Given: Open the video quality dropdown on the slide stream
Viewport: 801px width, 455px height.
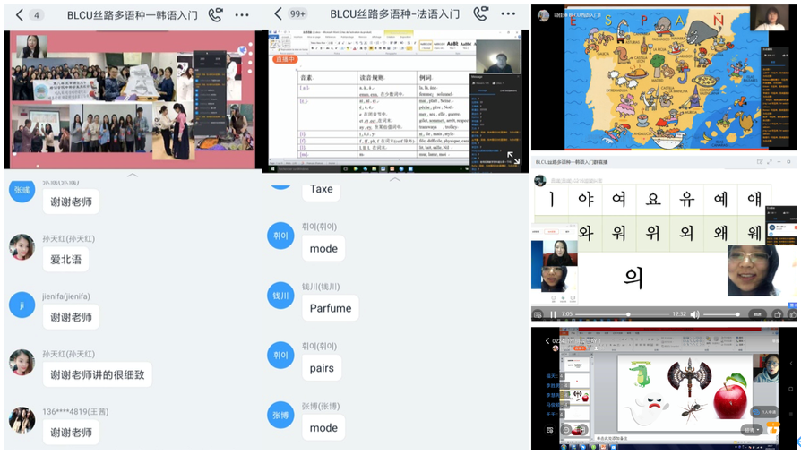Looking at the screenshot, I should [754, 430].
